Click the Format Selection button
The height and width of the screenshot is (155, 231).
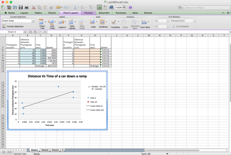[x=13, y=26]
